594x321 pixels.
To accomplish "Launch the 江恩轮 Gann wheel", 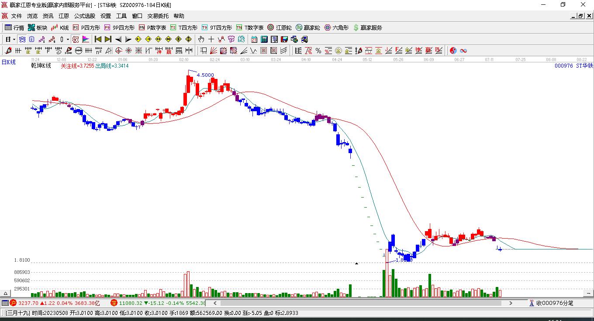I will tap(280, 27).
